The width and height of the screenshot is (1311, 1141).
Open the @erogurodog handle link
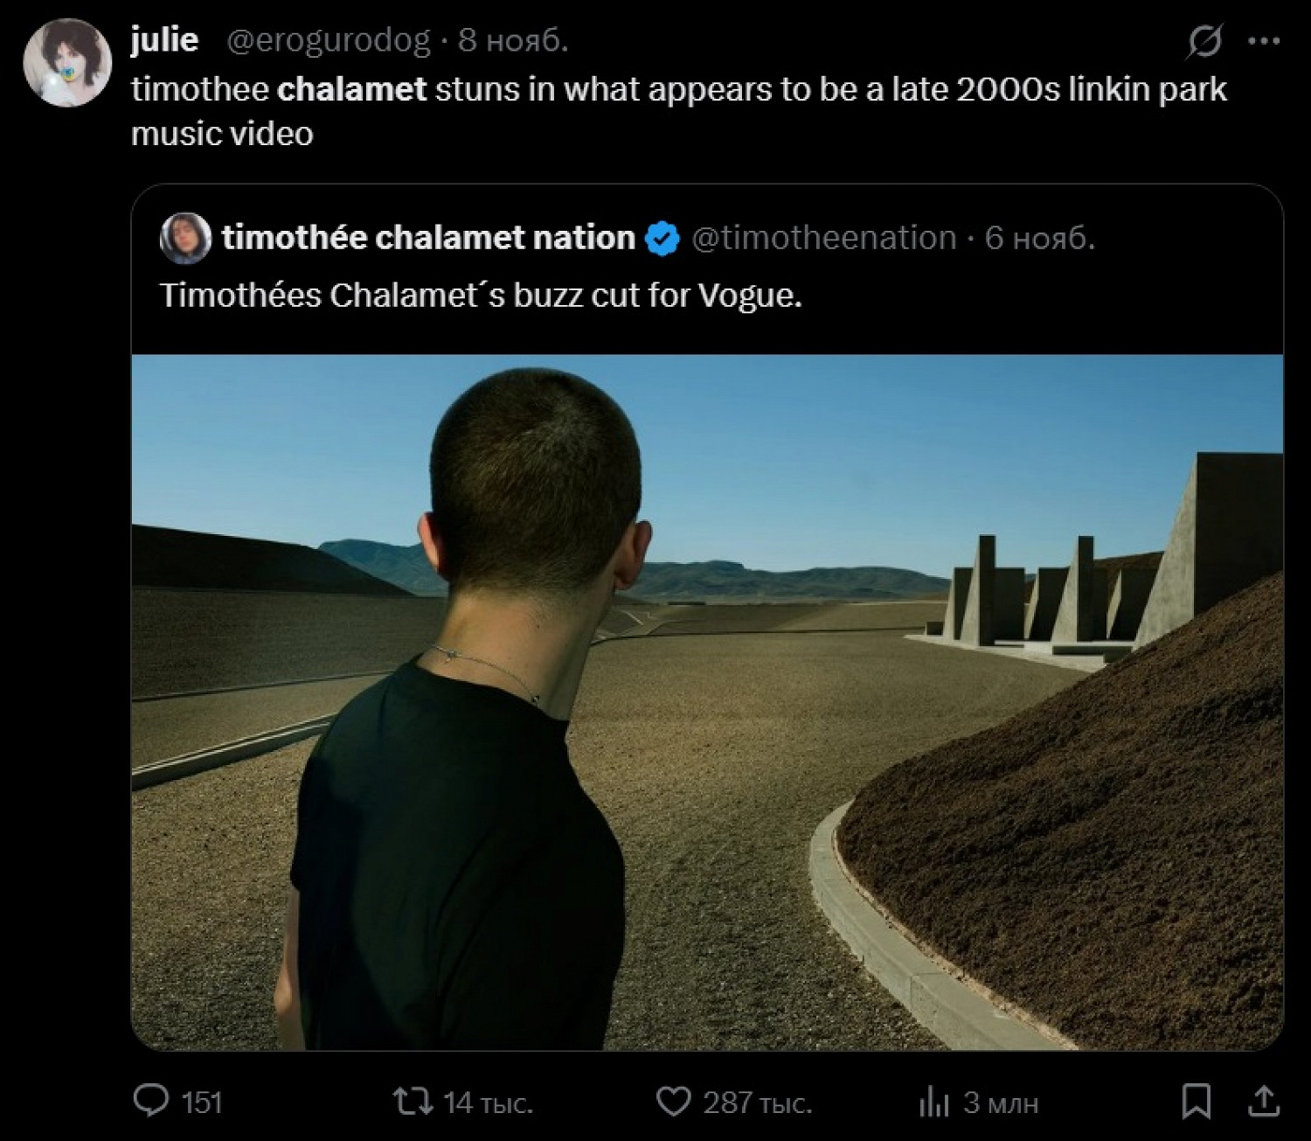pyautogui.click(x=329, y=40)
